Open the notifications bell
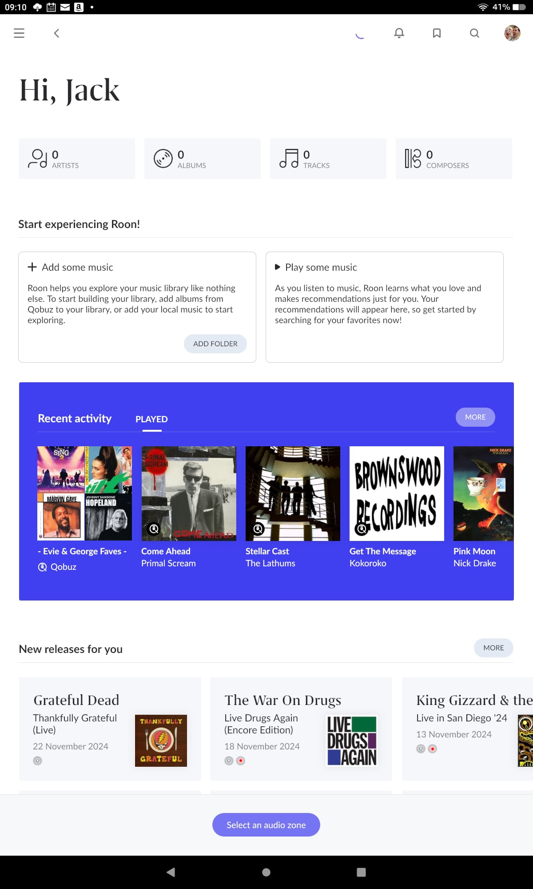This screenshot has width=533, height=889. click(x=399, y=33)
